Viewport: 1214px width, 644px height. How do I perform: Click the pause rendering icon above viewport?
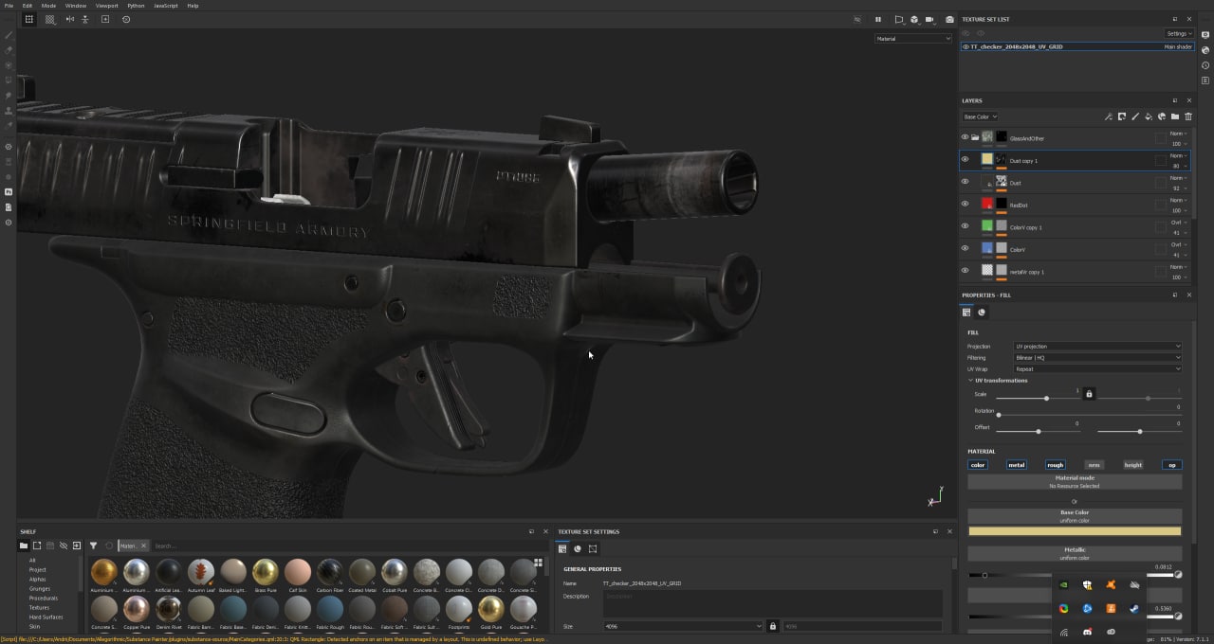(878, 19)
